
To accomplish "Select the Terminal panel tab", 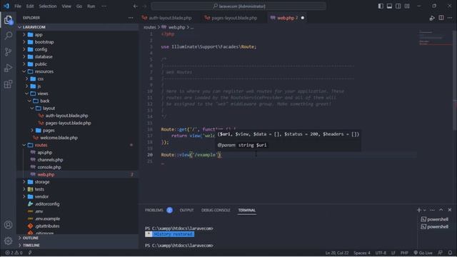I will 247,210.
